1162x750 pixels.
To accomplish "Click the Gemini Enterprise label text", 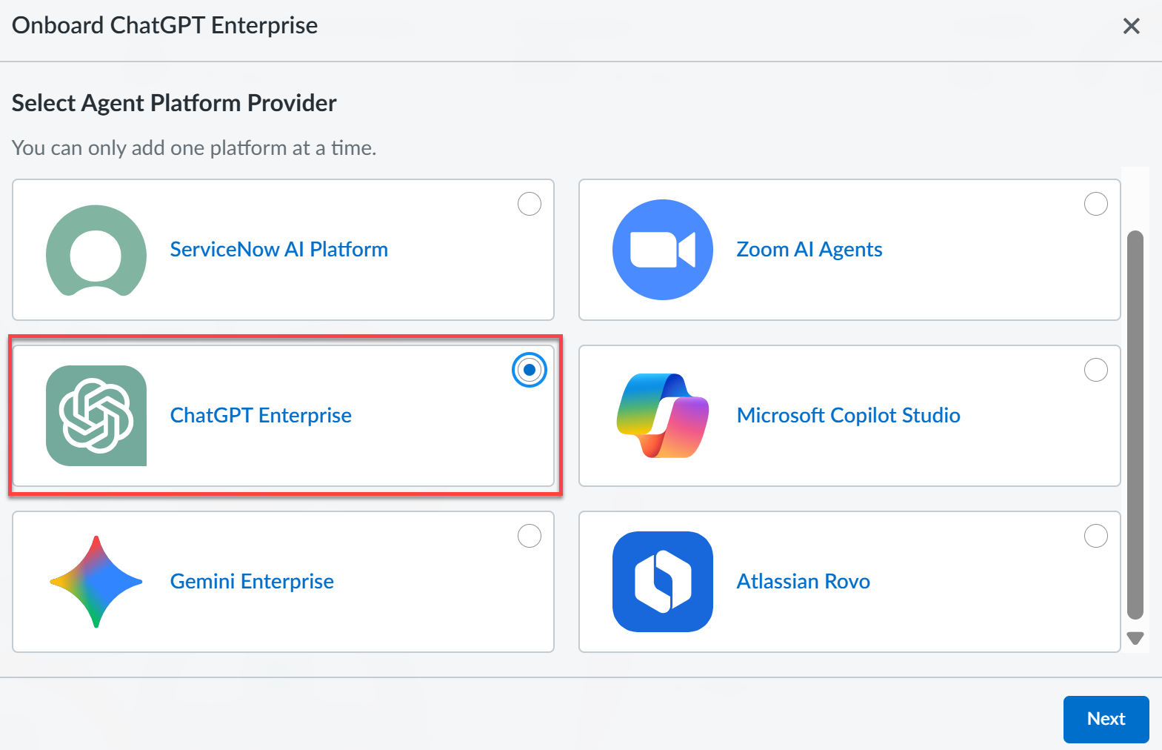I will [252, 582].
